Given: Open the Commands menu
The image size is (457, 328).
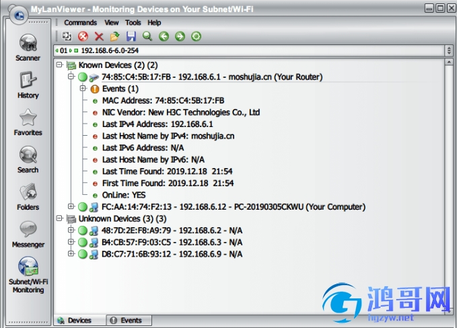Looking at the screenshot, I should (x=81, y=23).
